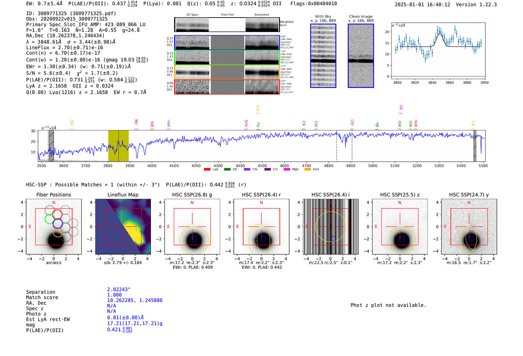Click the green fiber circle in Fiber Positions
This screenshot has width=523, height=356.
tap(49, 219)
